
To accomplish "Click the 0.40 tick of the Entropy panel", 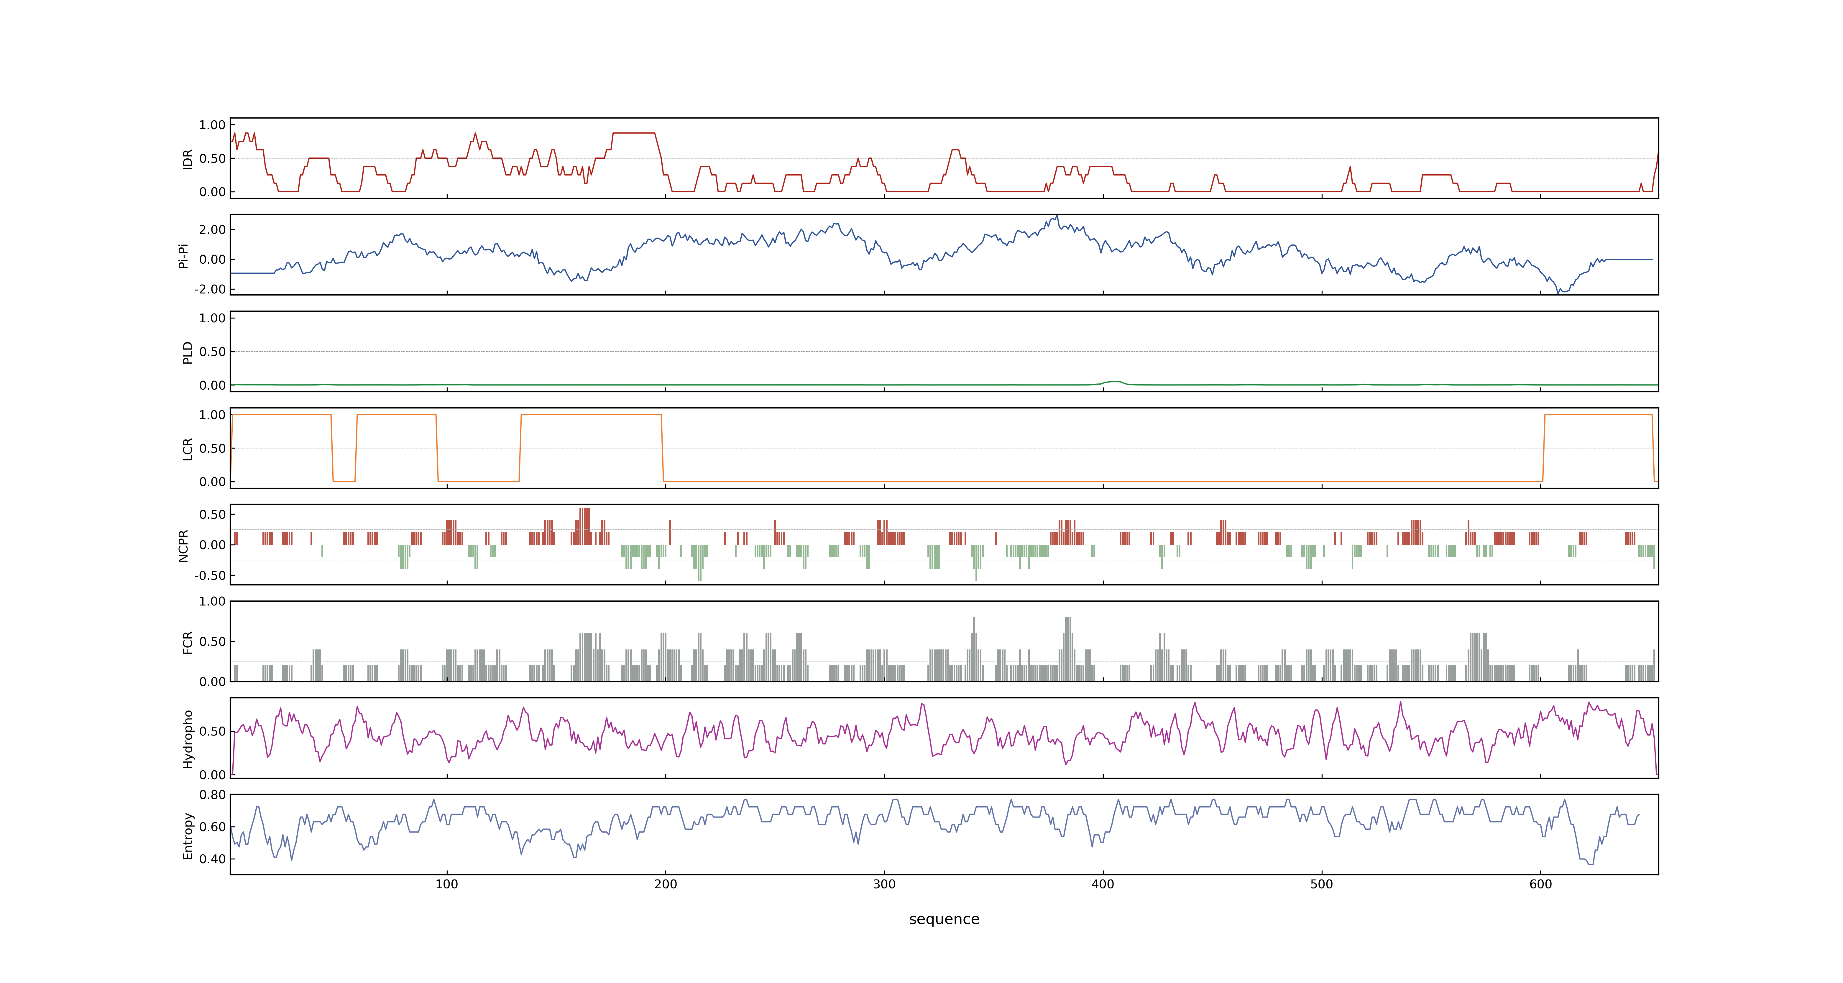I will [213, 859].
